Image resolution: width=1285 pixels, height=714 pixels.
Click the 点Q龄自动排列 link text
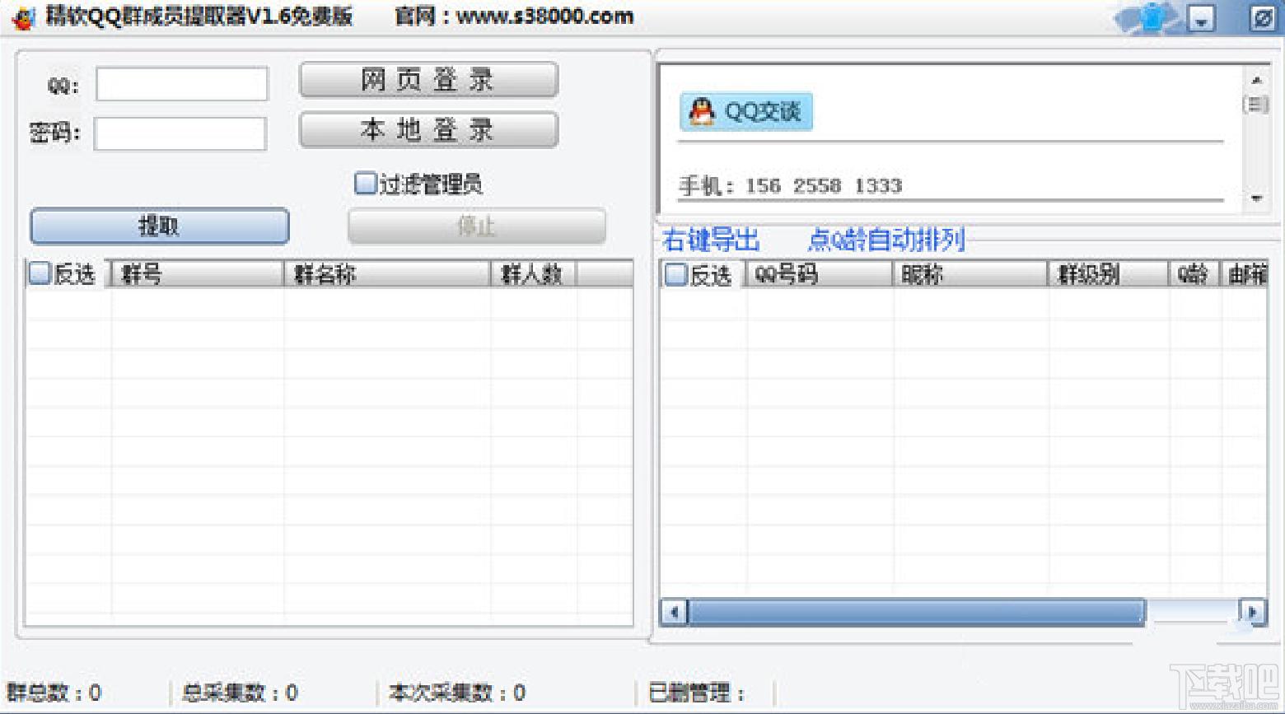[x=885, y=240]
